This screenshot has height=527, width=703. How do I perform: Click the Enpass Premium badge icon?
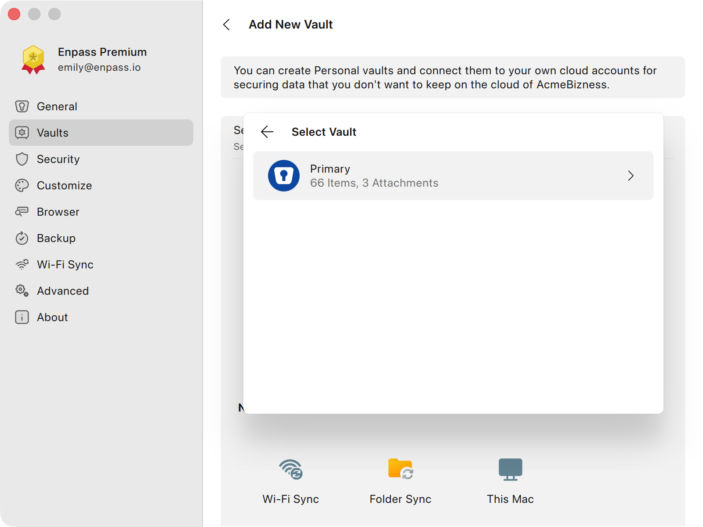click(x=33, y=60)
